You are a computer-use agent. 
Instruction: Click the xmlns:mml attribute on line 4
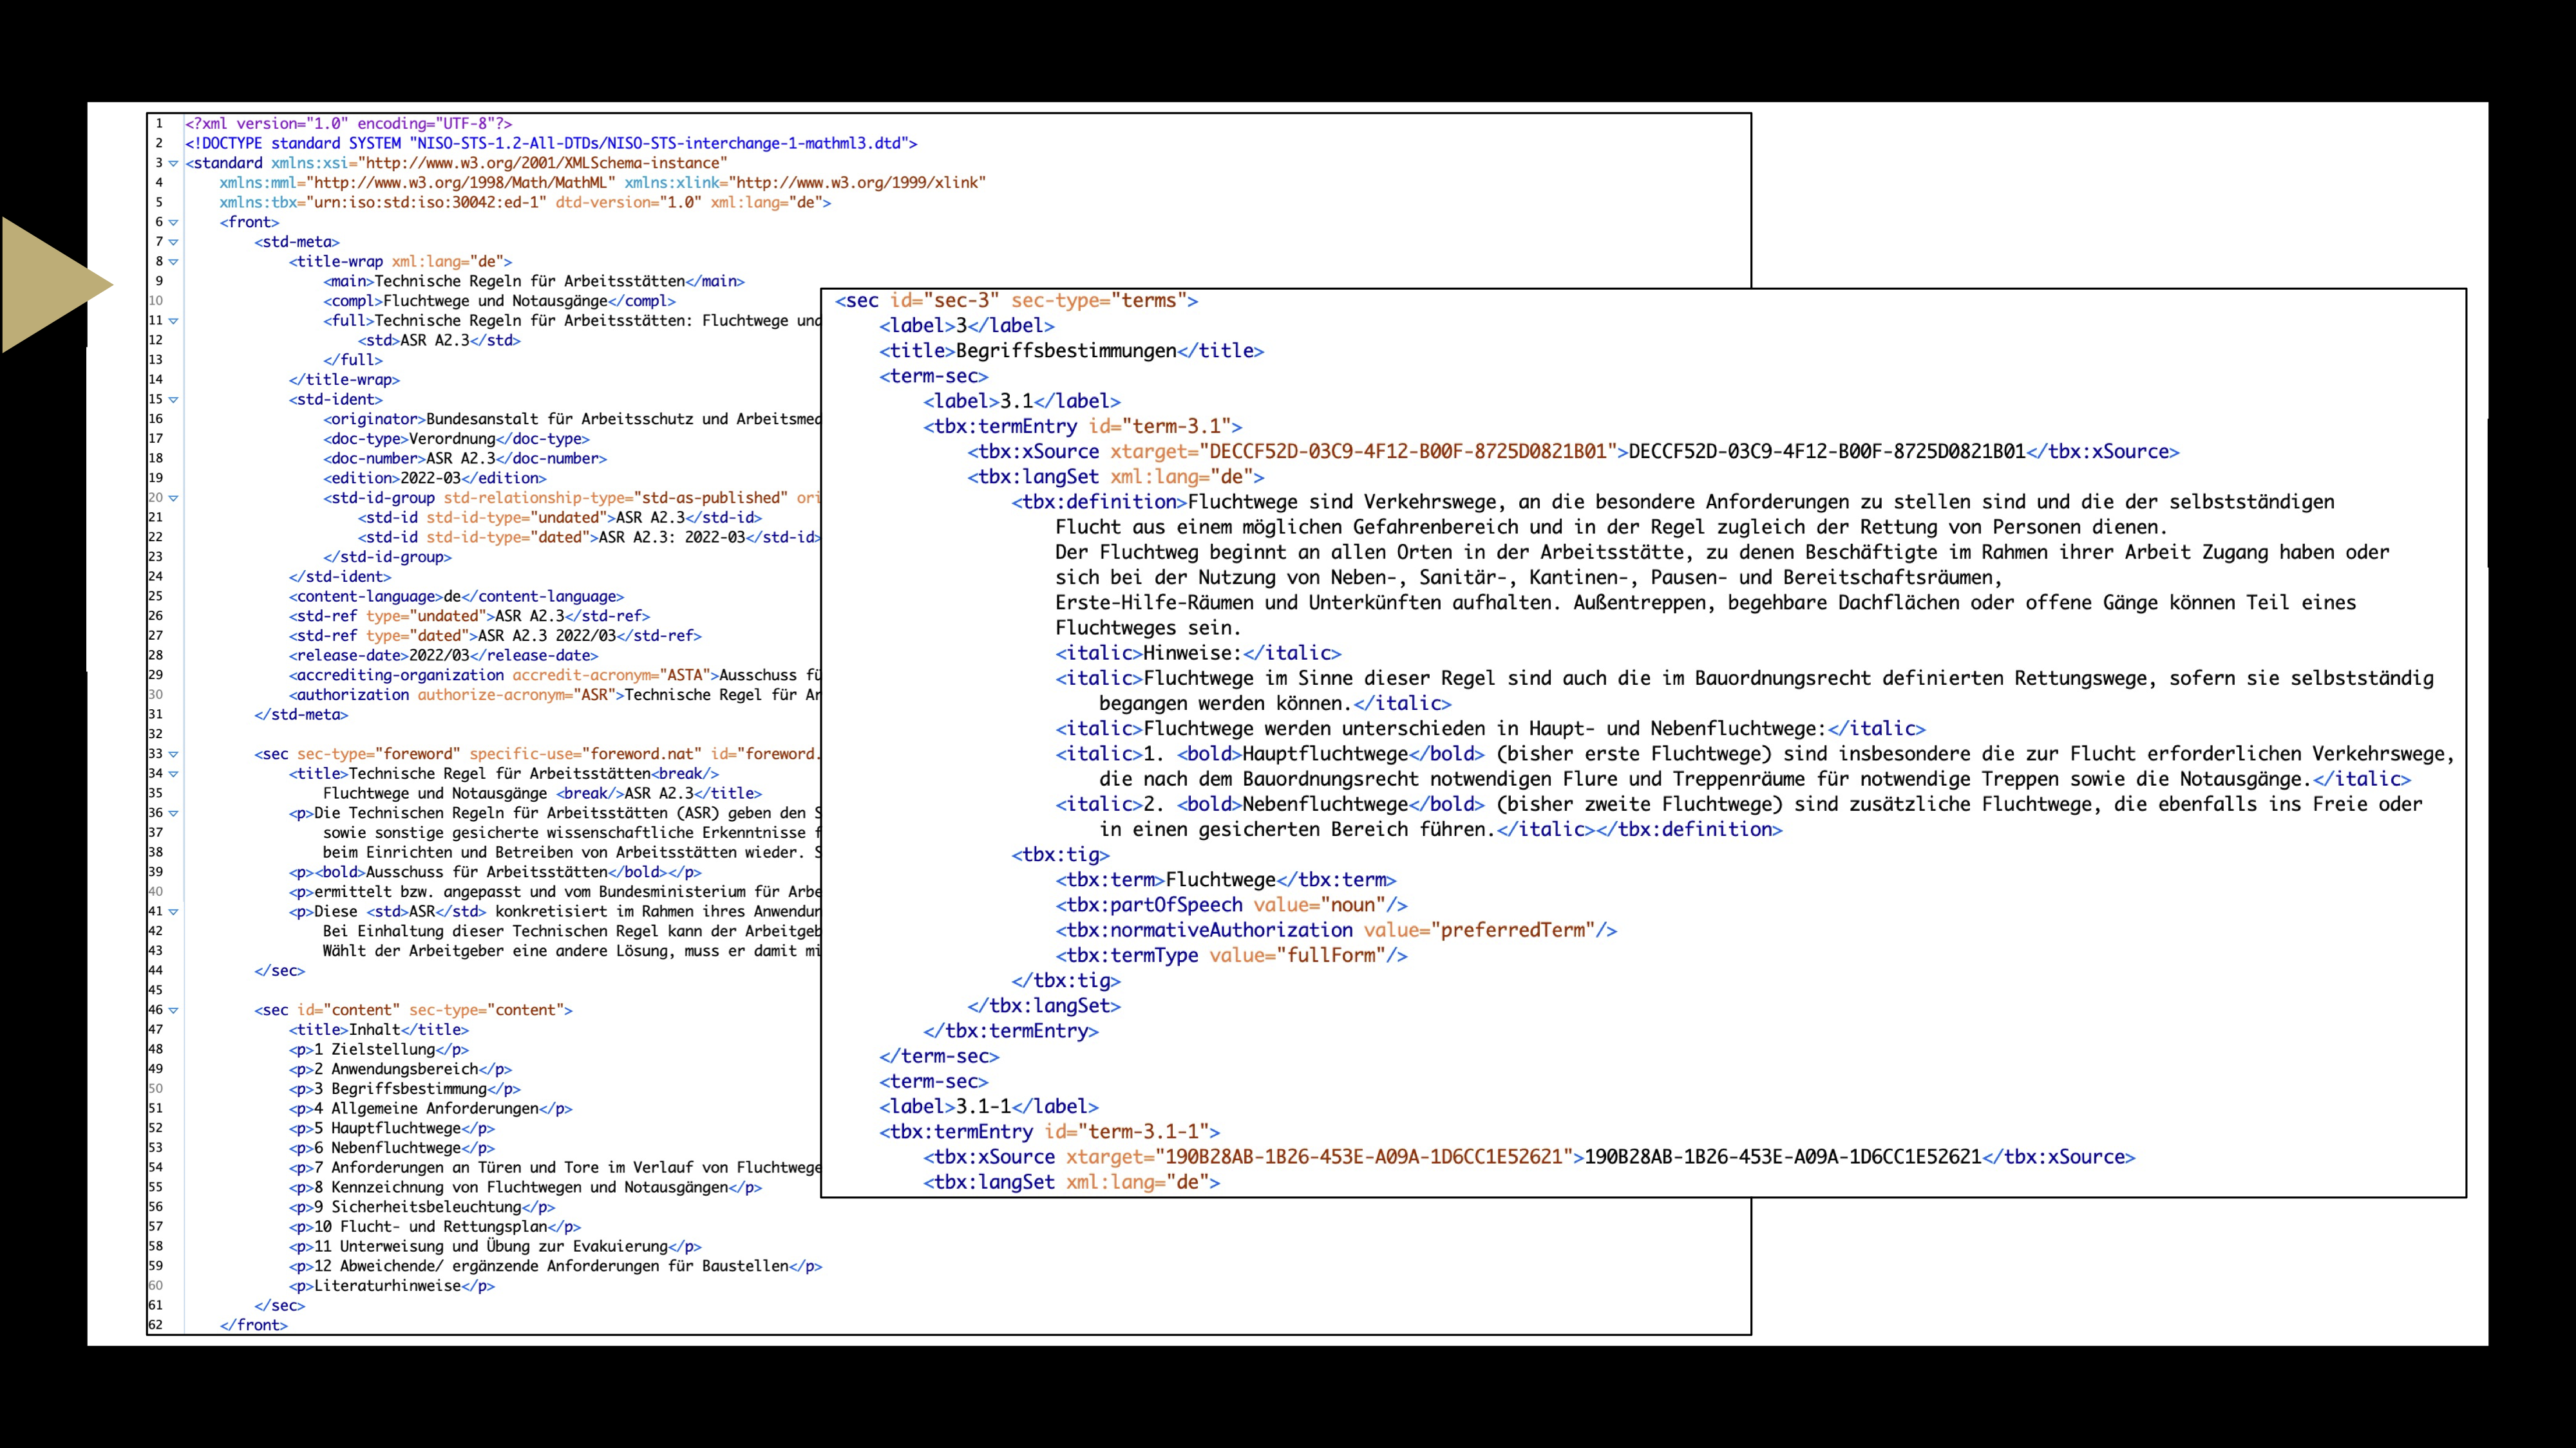pyautogui.click(x=418, y=183)
